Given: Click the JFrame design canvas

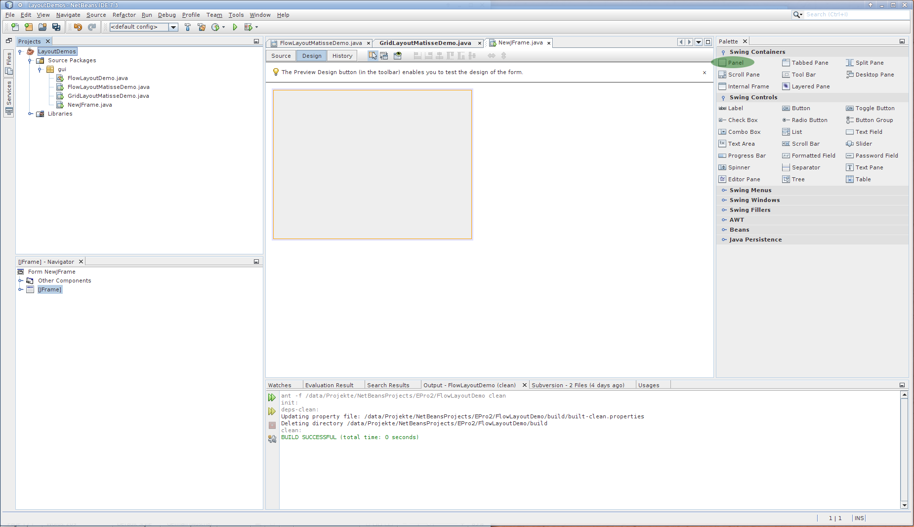Looking at the screenshot, I should pyautogui.click(x=373, y=164).
